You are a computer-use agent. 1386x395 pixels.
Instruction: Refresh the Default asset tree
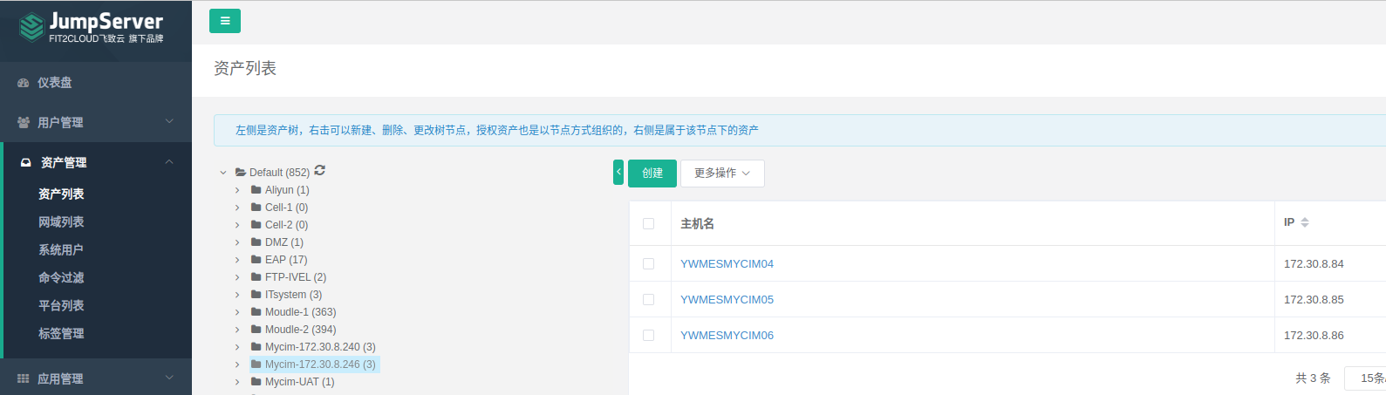coord(320,171)
